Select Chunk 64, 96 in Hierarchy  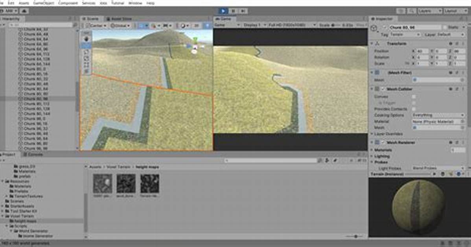[36, 49]
